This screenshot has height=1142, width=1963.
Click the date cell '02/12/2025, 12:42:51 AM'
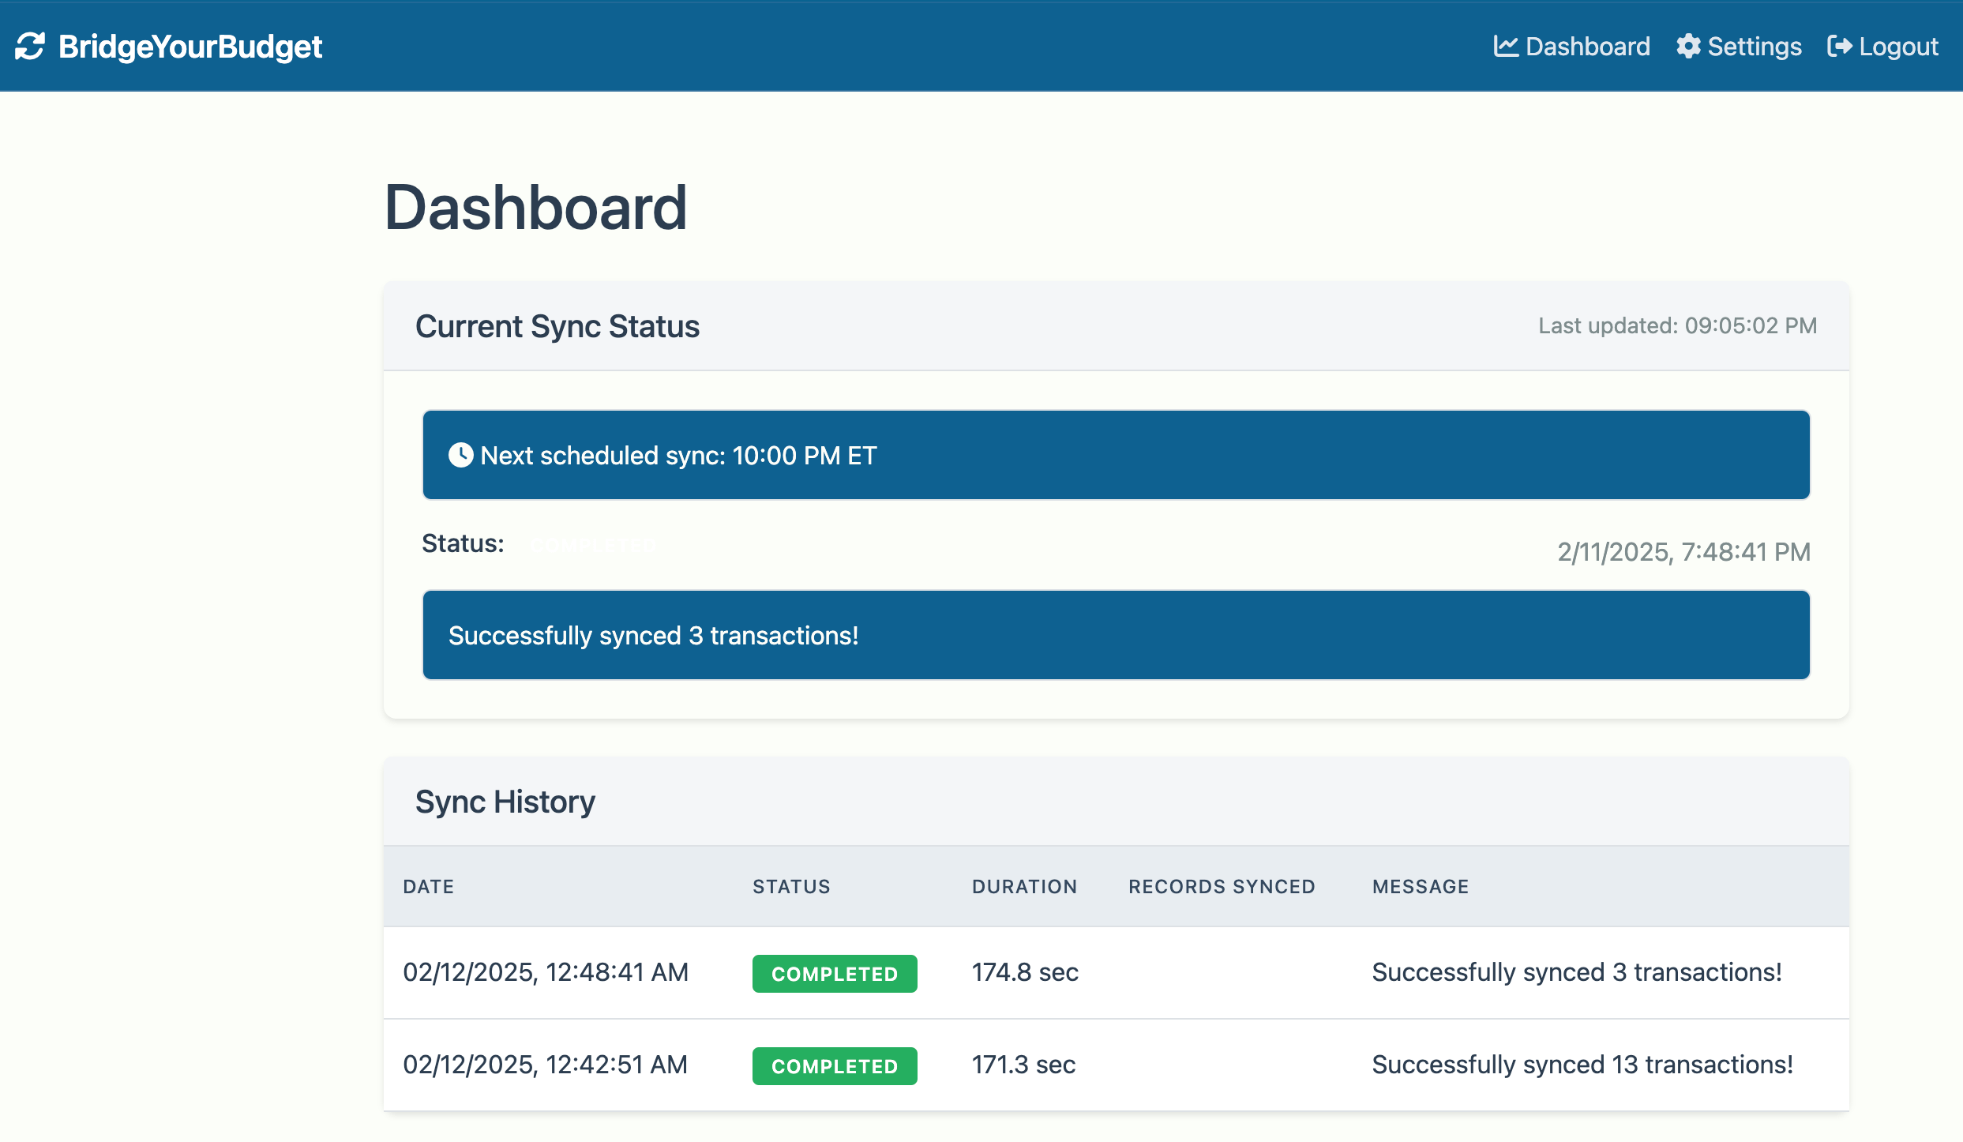click(546, 1065)
